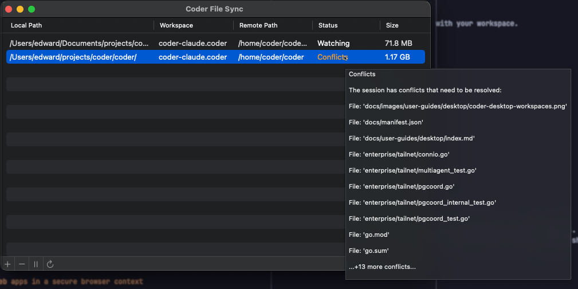578x289 pixels.
Task: Click the 1.17 GB size value
Action: (398, 57)
